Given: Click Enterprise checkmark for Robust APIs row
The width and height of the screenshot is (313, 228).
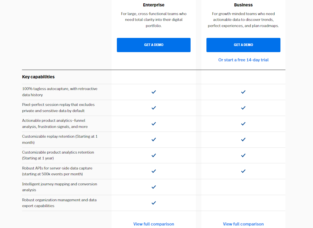Looking at the screenshot, I should click(154, 171).
